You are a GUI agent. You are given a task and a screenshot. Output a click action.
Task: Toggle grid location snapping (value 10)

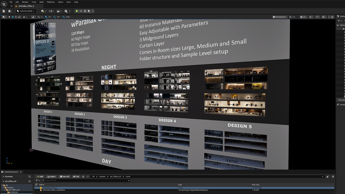46,17
